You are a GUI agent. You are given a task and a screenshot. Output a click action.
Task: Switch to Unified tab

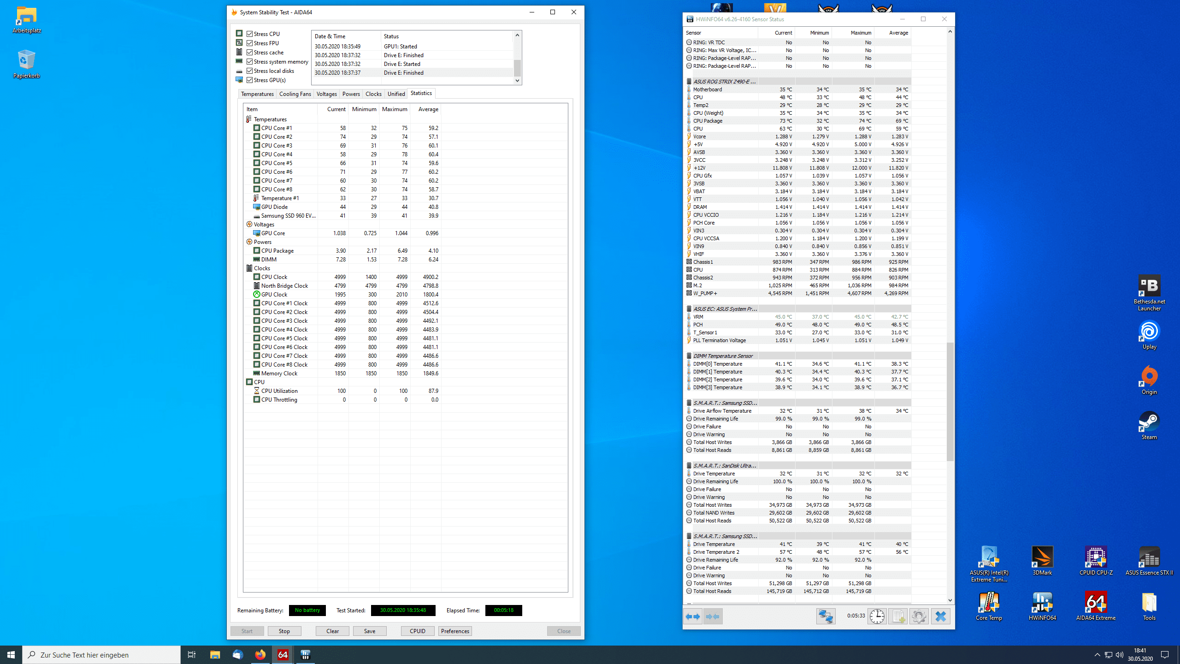pos(396,94)
